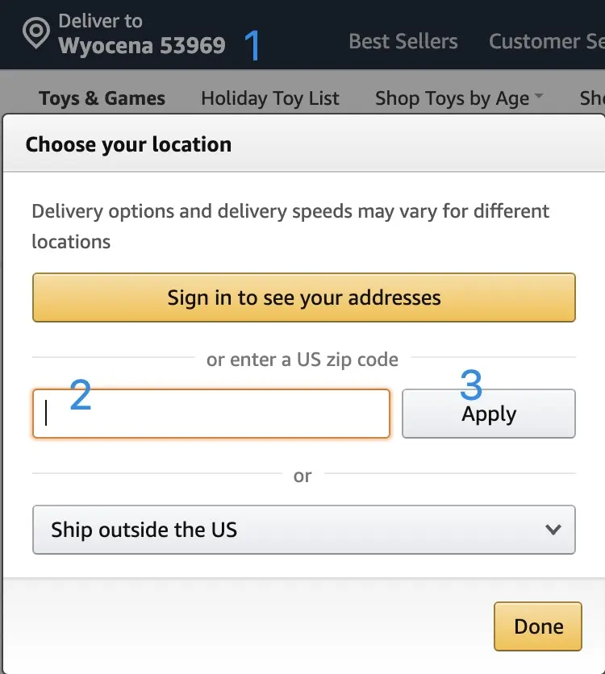Focus the US zip code input field

[211, 414]
